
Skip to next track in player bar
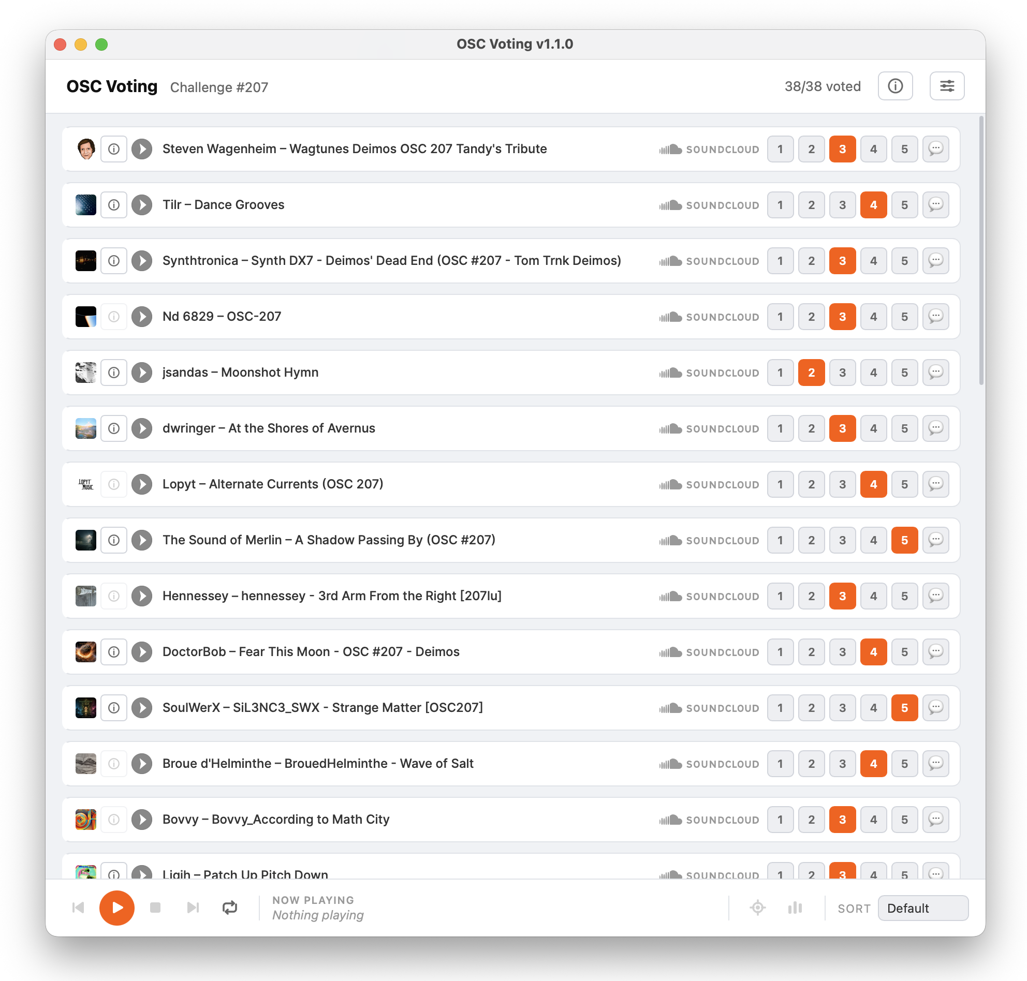(193, 908)
